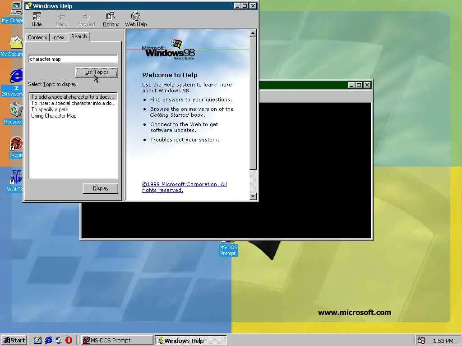The width and height of the screenshot is (462, 346).
Task: Click the help pane scrollbar up arrow
Action: [x=253, y=33]
